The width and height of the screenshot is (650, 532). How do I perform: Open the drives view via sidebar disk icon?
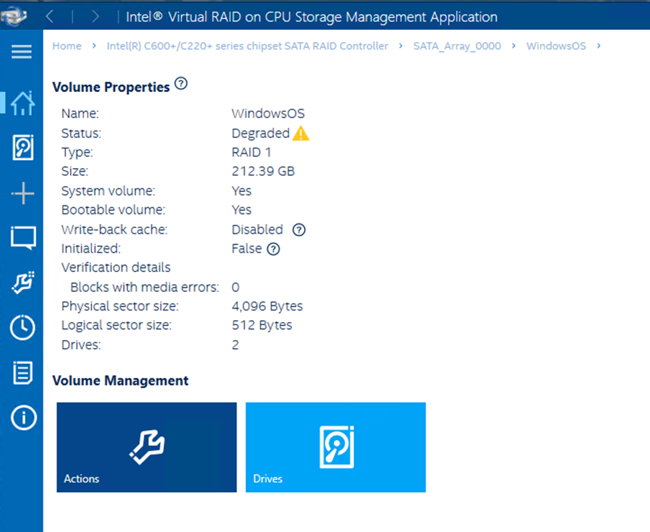23,147
